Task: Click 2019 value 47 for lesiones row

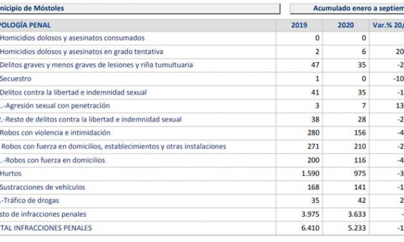Action: [x=315, y=65]
